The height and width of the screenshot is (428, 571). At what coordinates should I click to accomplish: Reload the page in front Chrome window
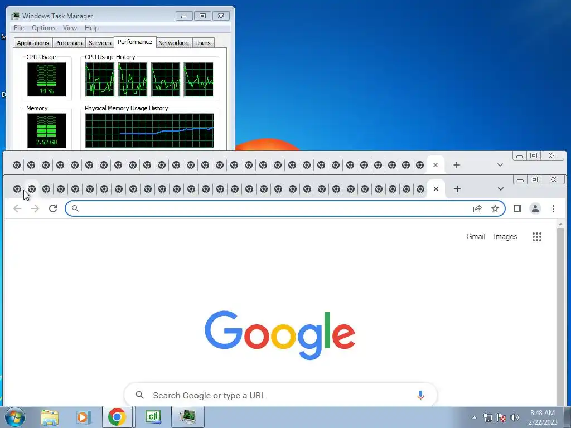pos(53,208)
